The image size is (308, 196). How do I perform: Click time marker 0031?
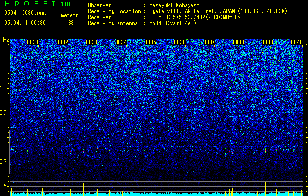33,42
